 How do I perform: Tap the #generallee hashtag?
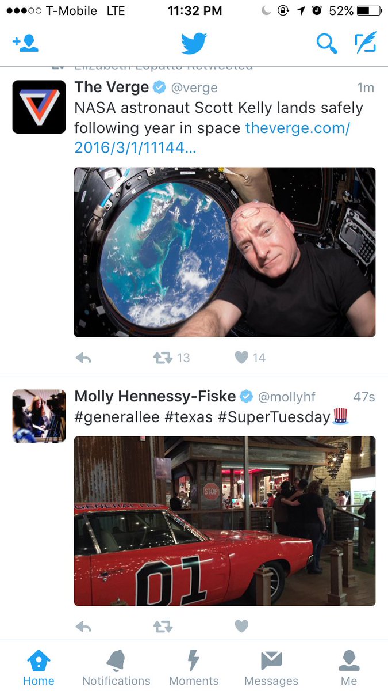[117, 417]
